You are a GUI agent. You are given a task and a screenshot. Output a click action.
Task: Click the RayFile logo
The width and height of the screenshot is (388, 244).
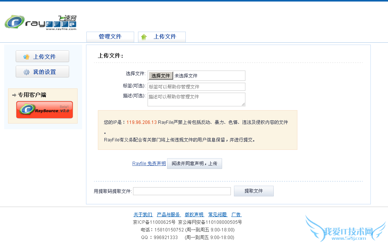click(x=41, y=22)
